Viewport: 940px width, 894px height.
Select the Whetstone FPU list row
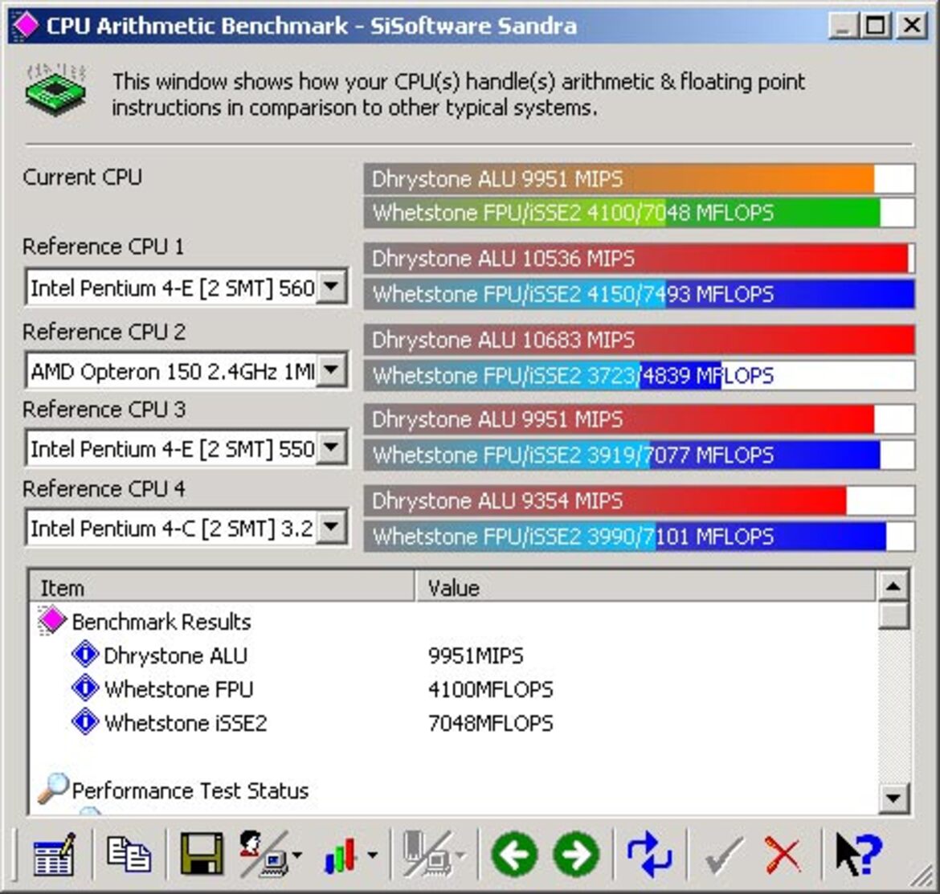tap(452, 688)
